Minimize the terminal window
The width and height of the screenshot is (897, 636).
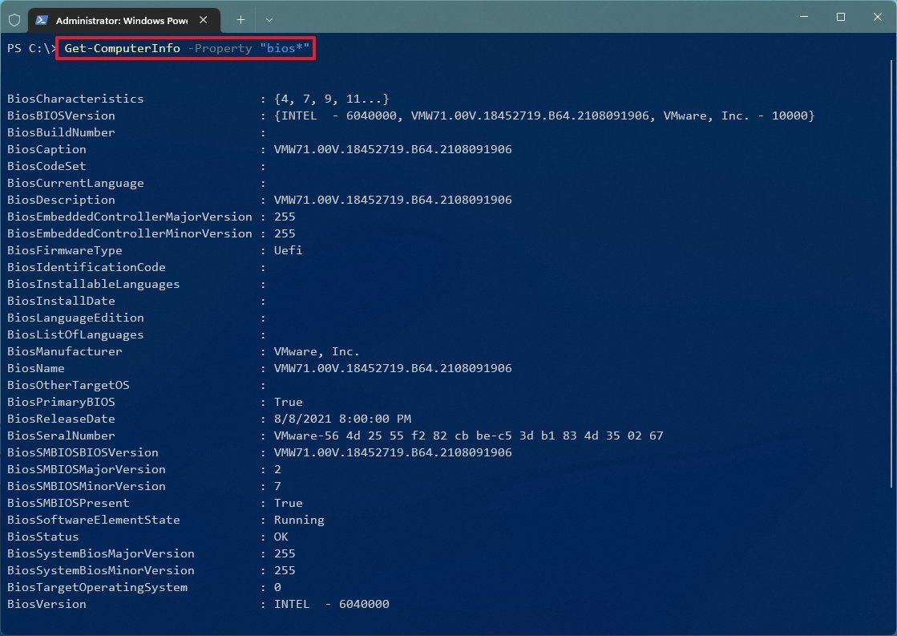tap(803, 17)
